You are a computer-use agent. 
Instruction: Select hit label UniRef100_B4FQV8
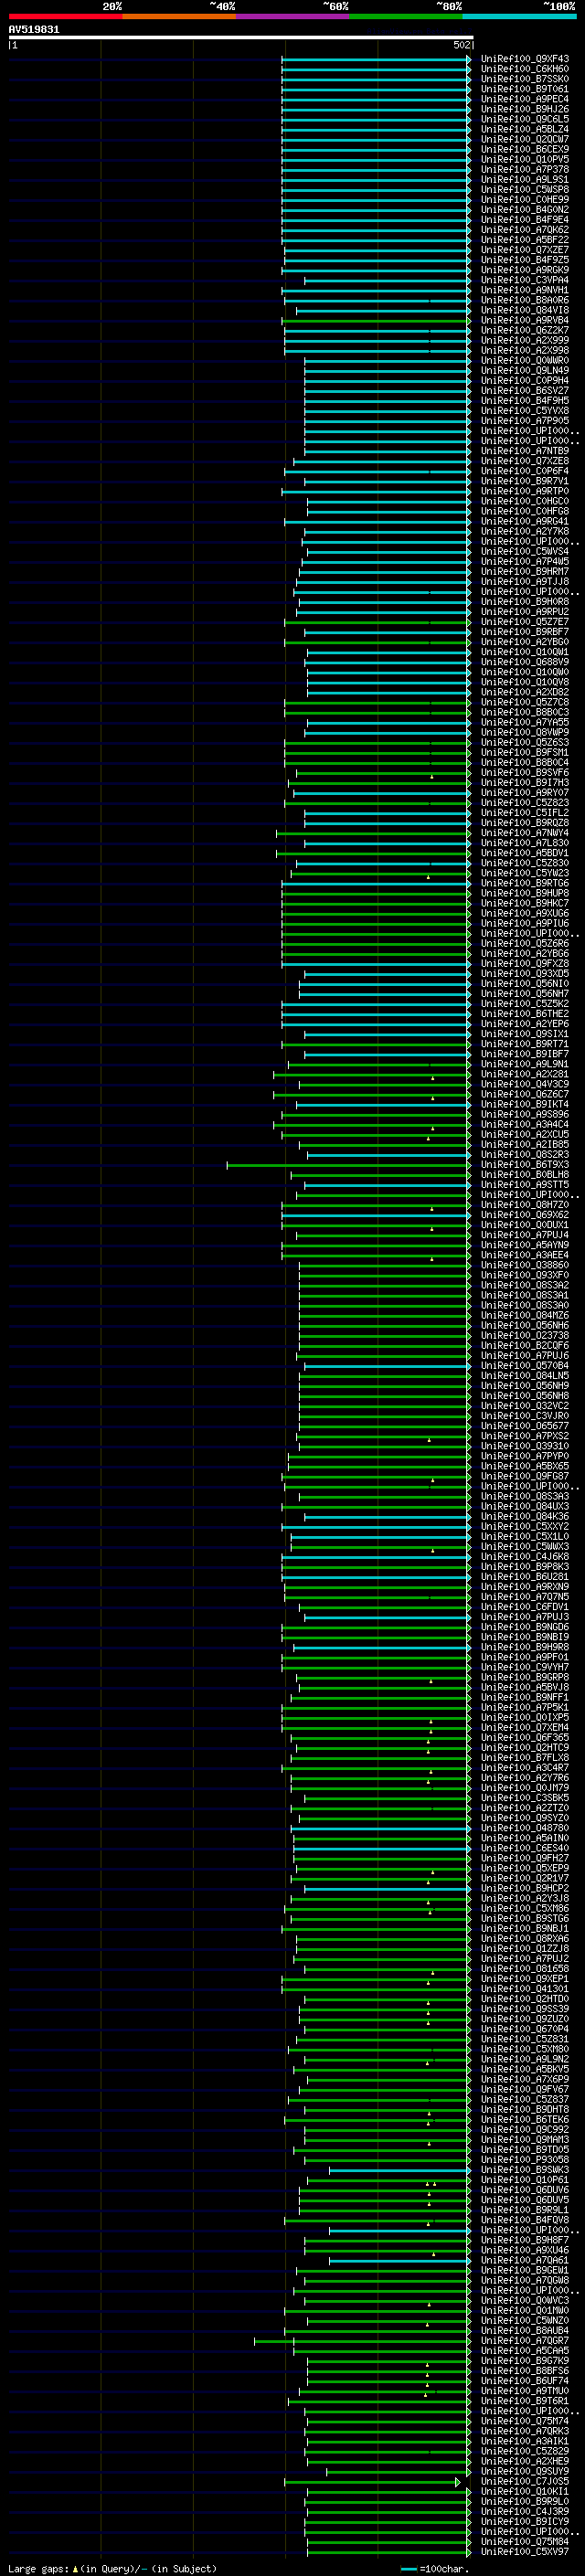tap(525, 2220)
